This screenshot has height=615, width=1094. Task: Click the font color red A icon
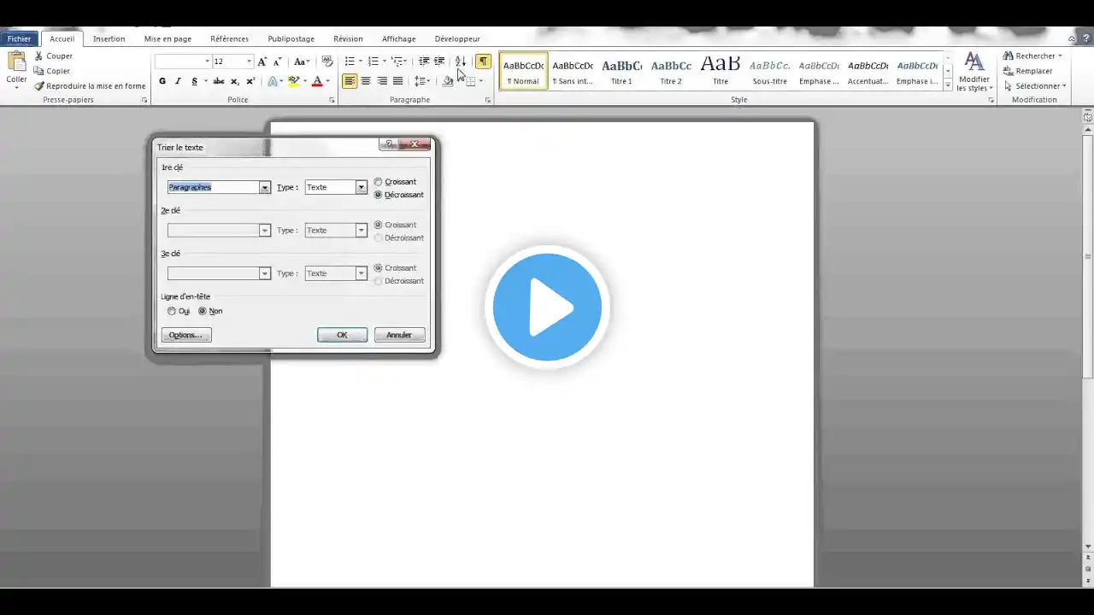317,81
